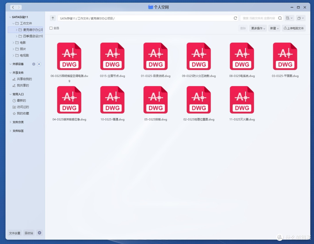The width and height of the screenshot is (314, 244).
Task: Expand the 文件分类 section
Action: click(x=10, y=122)
